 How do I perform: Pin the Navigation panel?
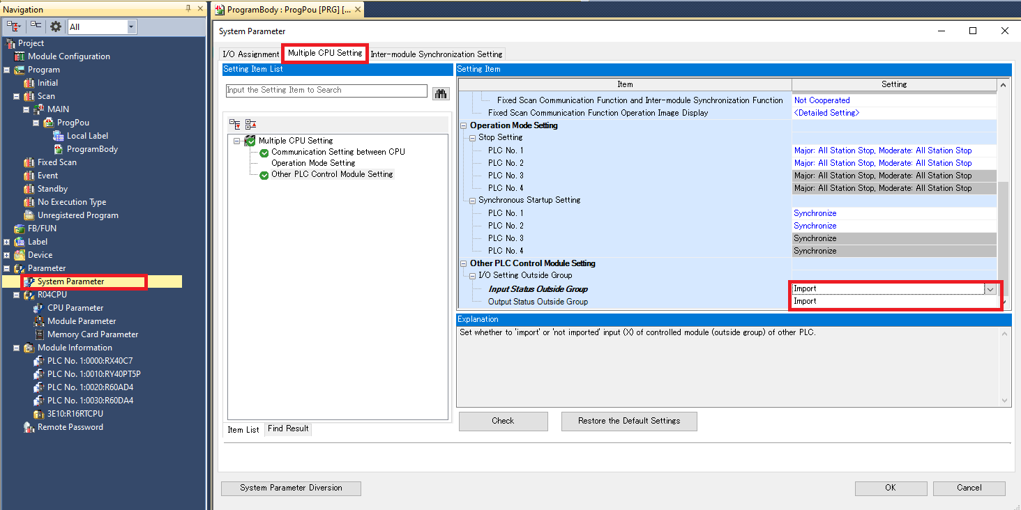[x=188, y=9]
